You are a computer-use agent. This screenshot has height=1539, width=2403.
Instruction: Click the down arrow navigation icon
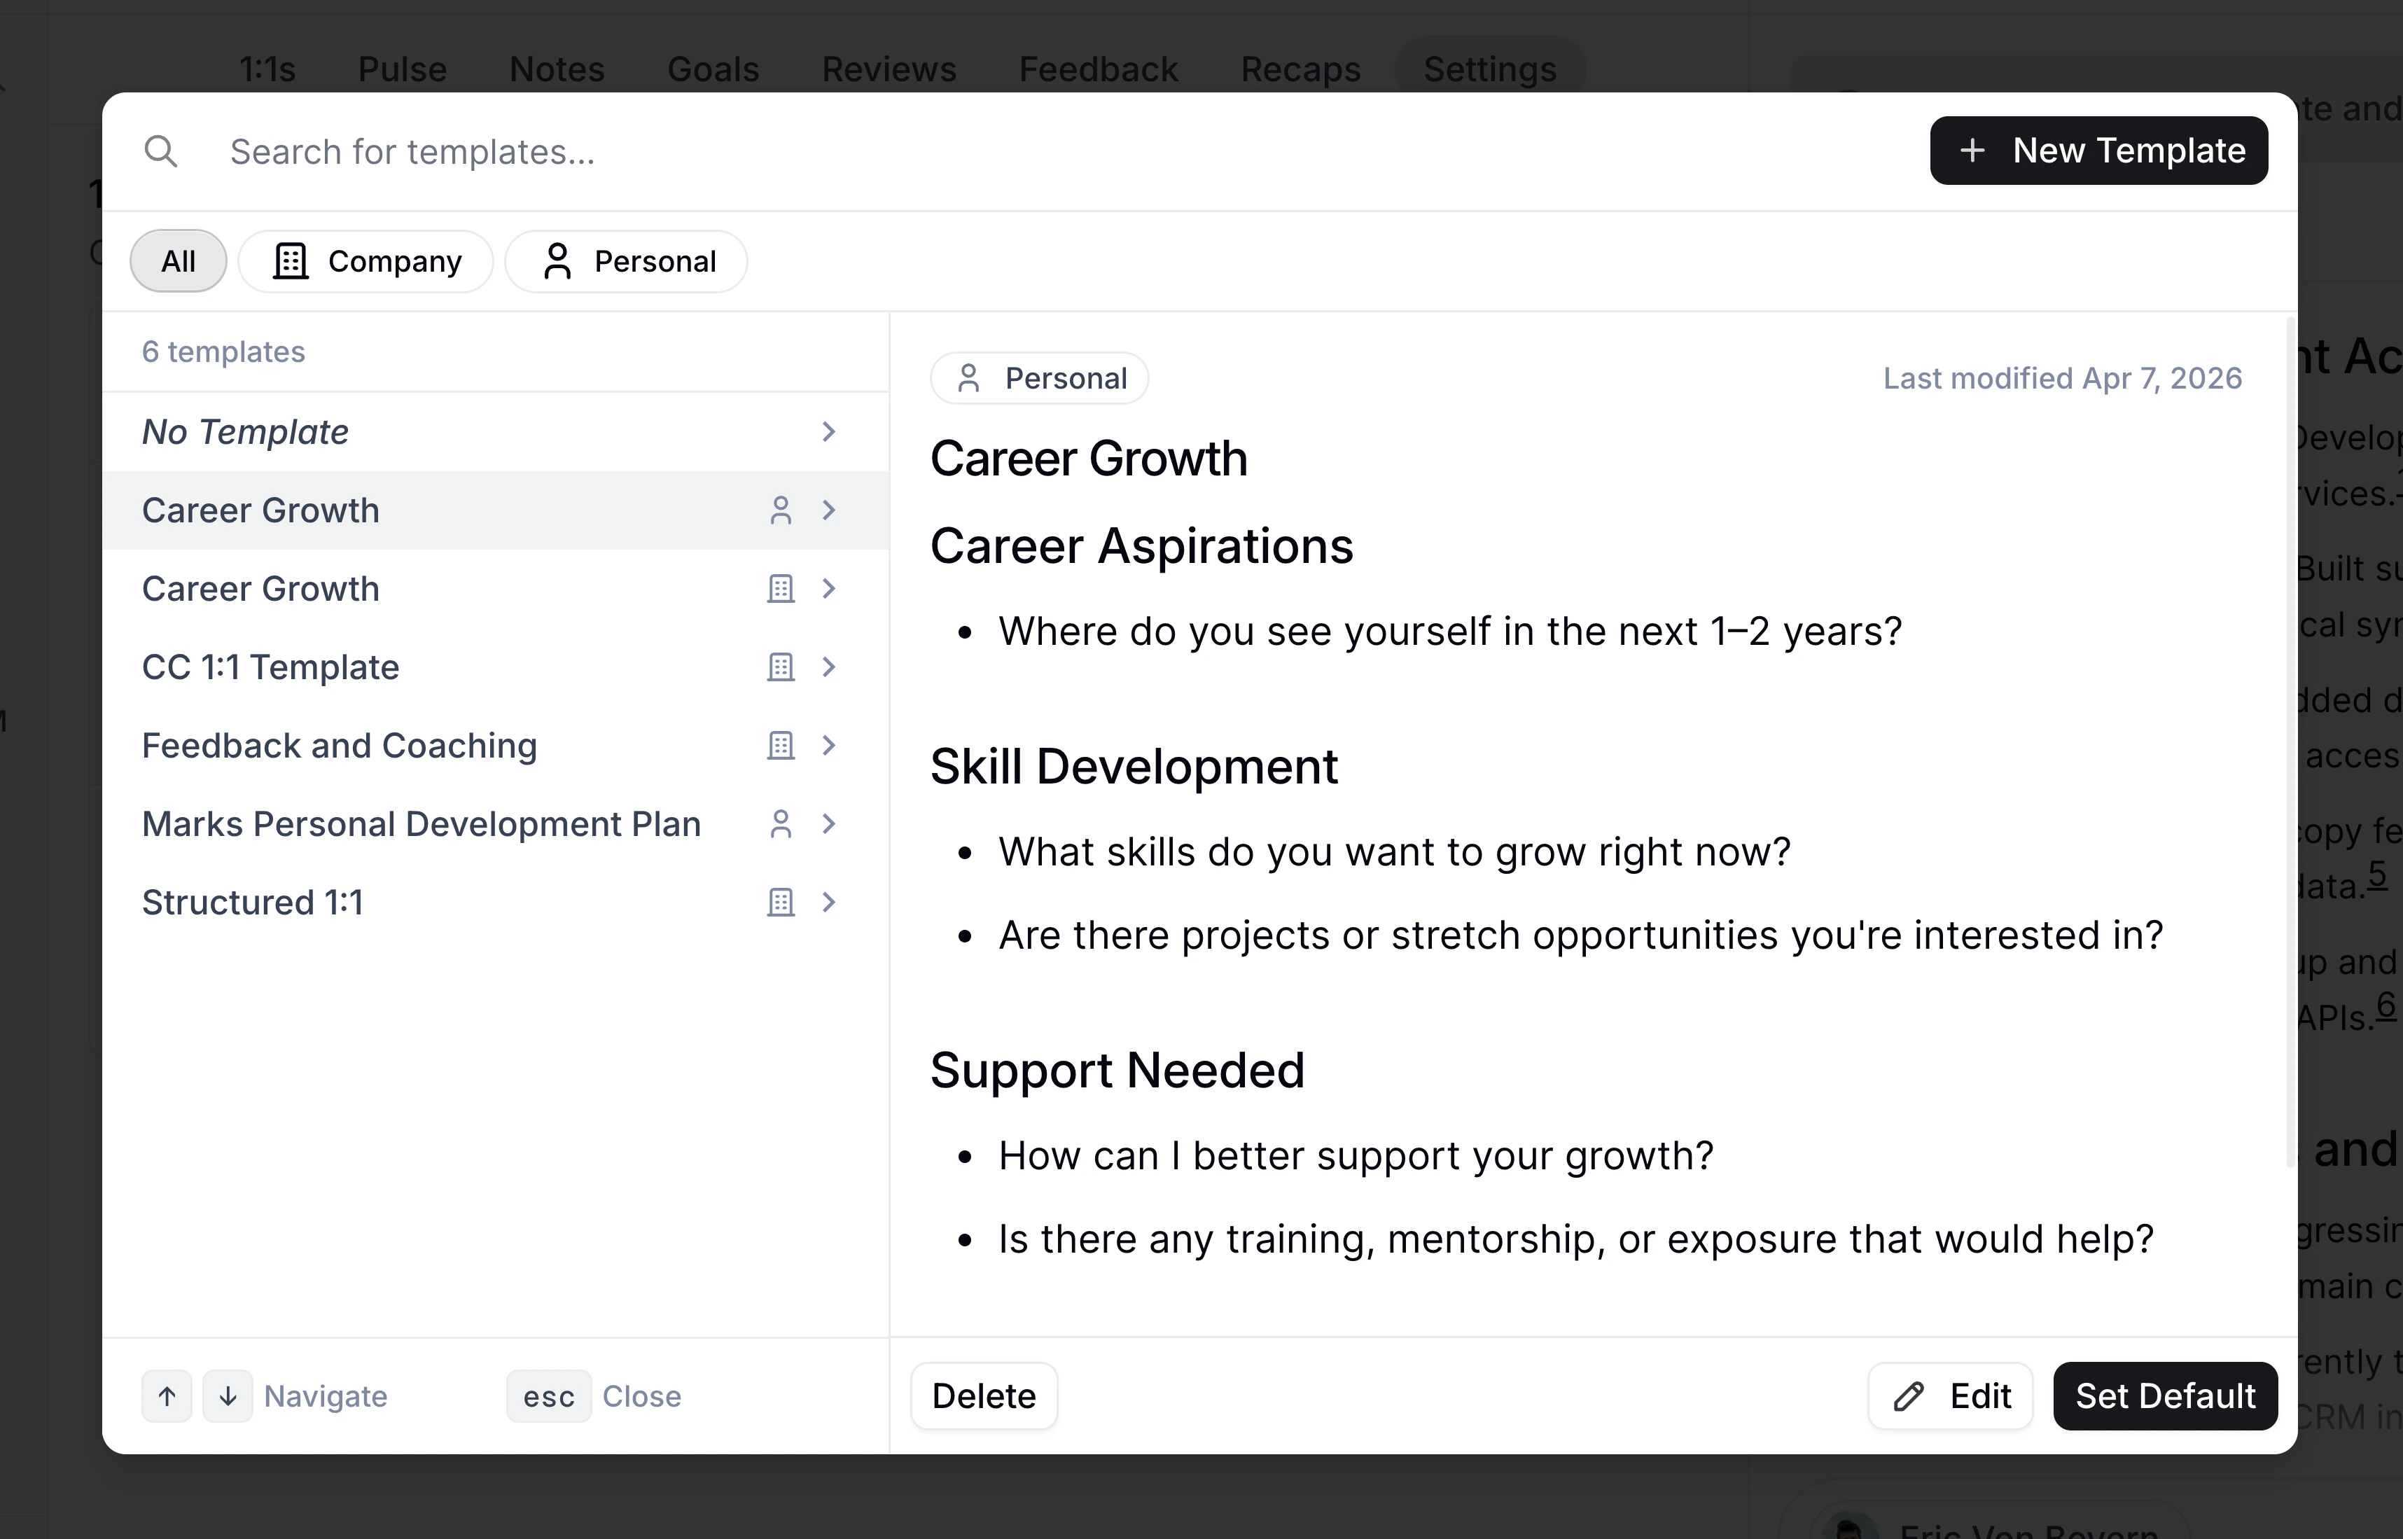point(228,1395)
